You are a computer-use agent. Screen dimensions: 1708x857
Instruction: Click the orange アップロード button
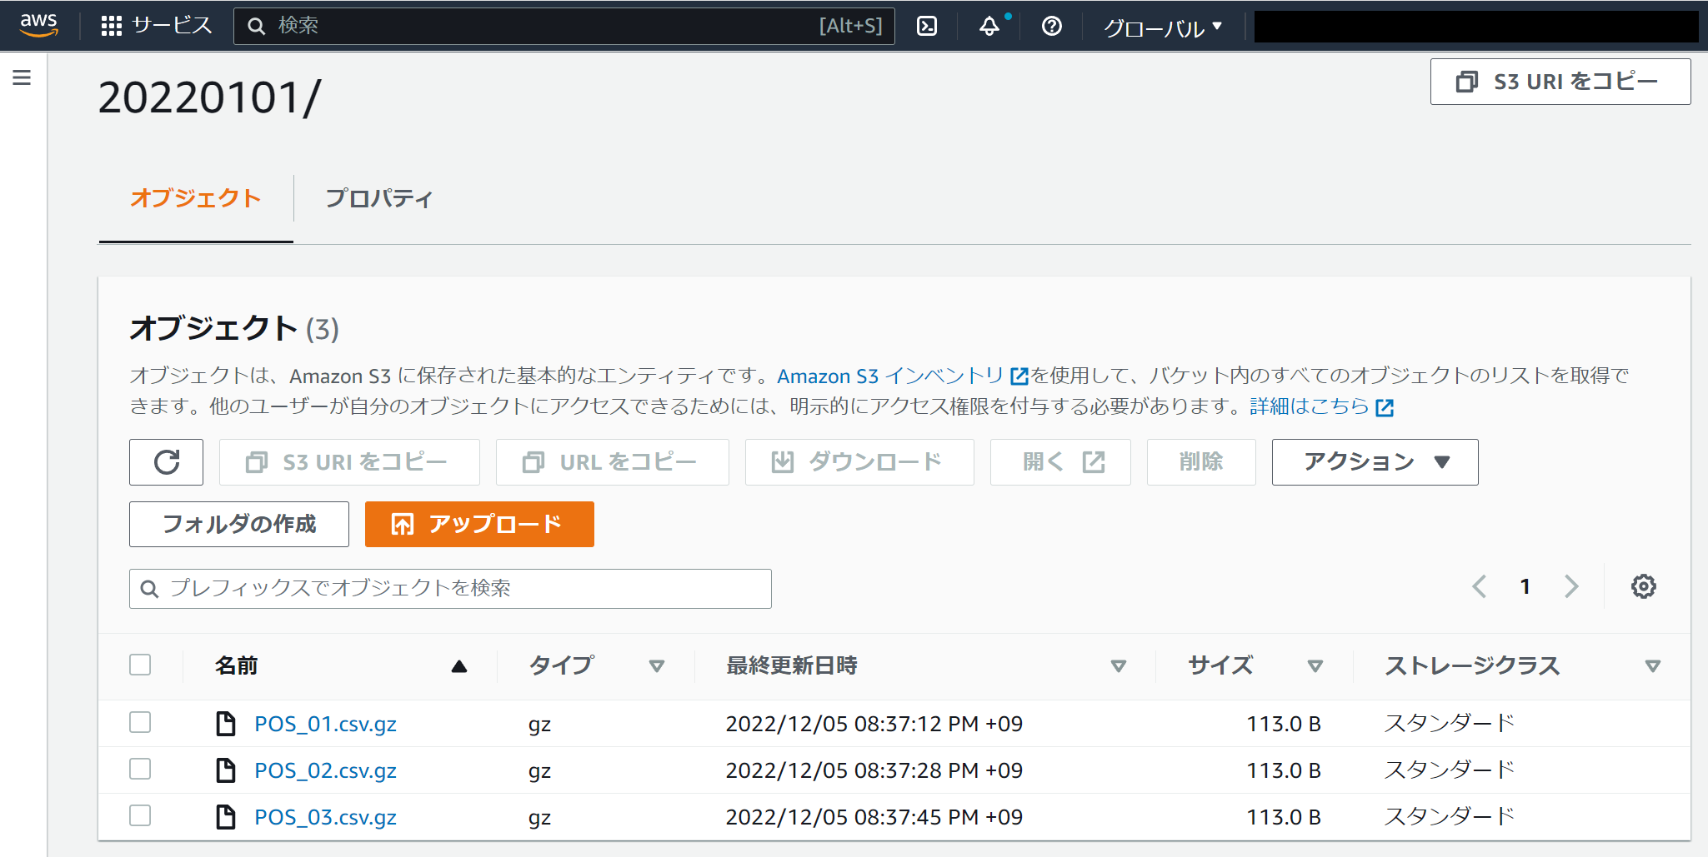pyautogui.click(x=479, y=524)
